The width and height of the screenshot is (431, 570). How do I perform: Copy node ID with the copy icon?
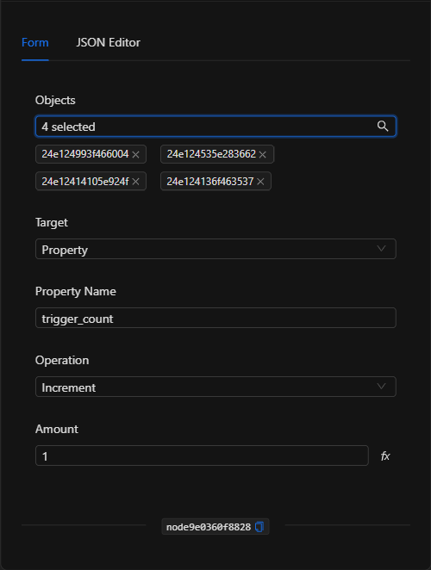(x=259, y=527)
